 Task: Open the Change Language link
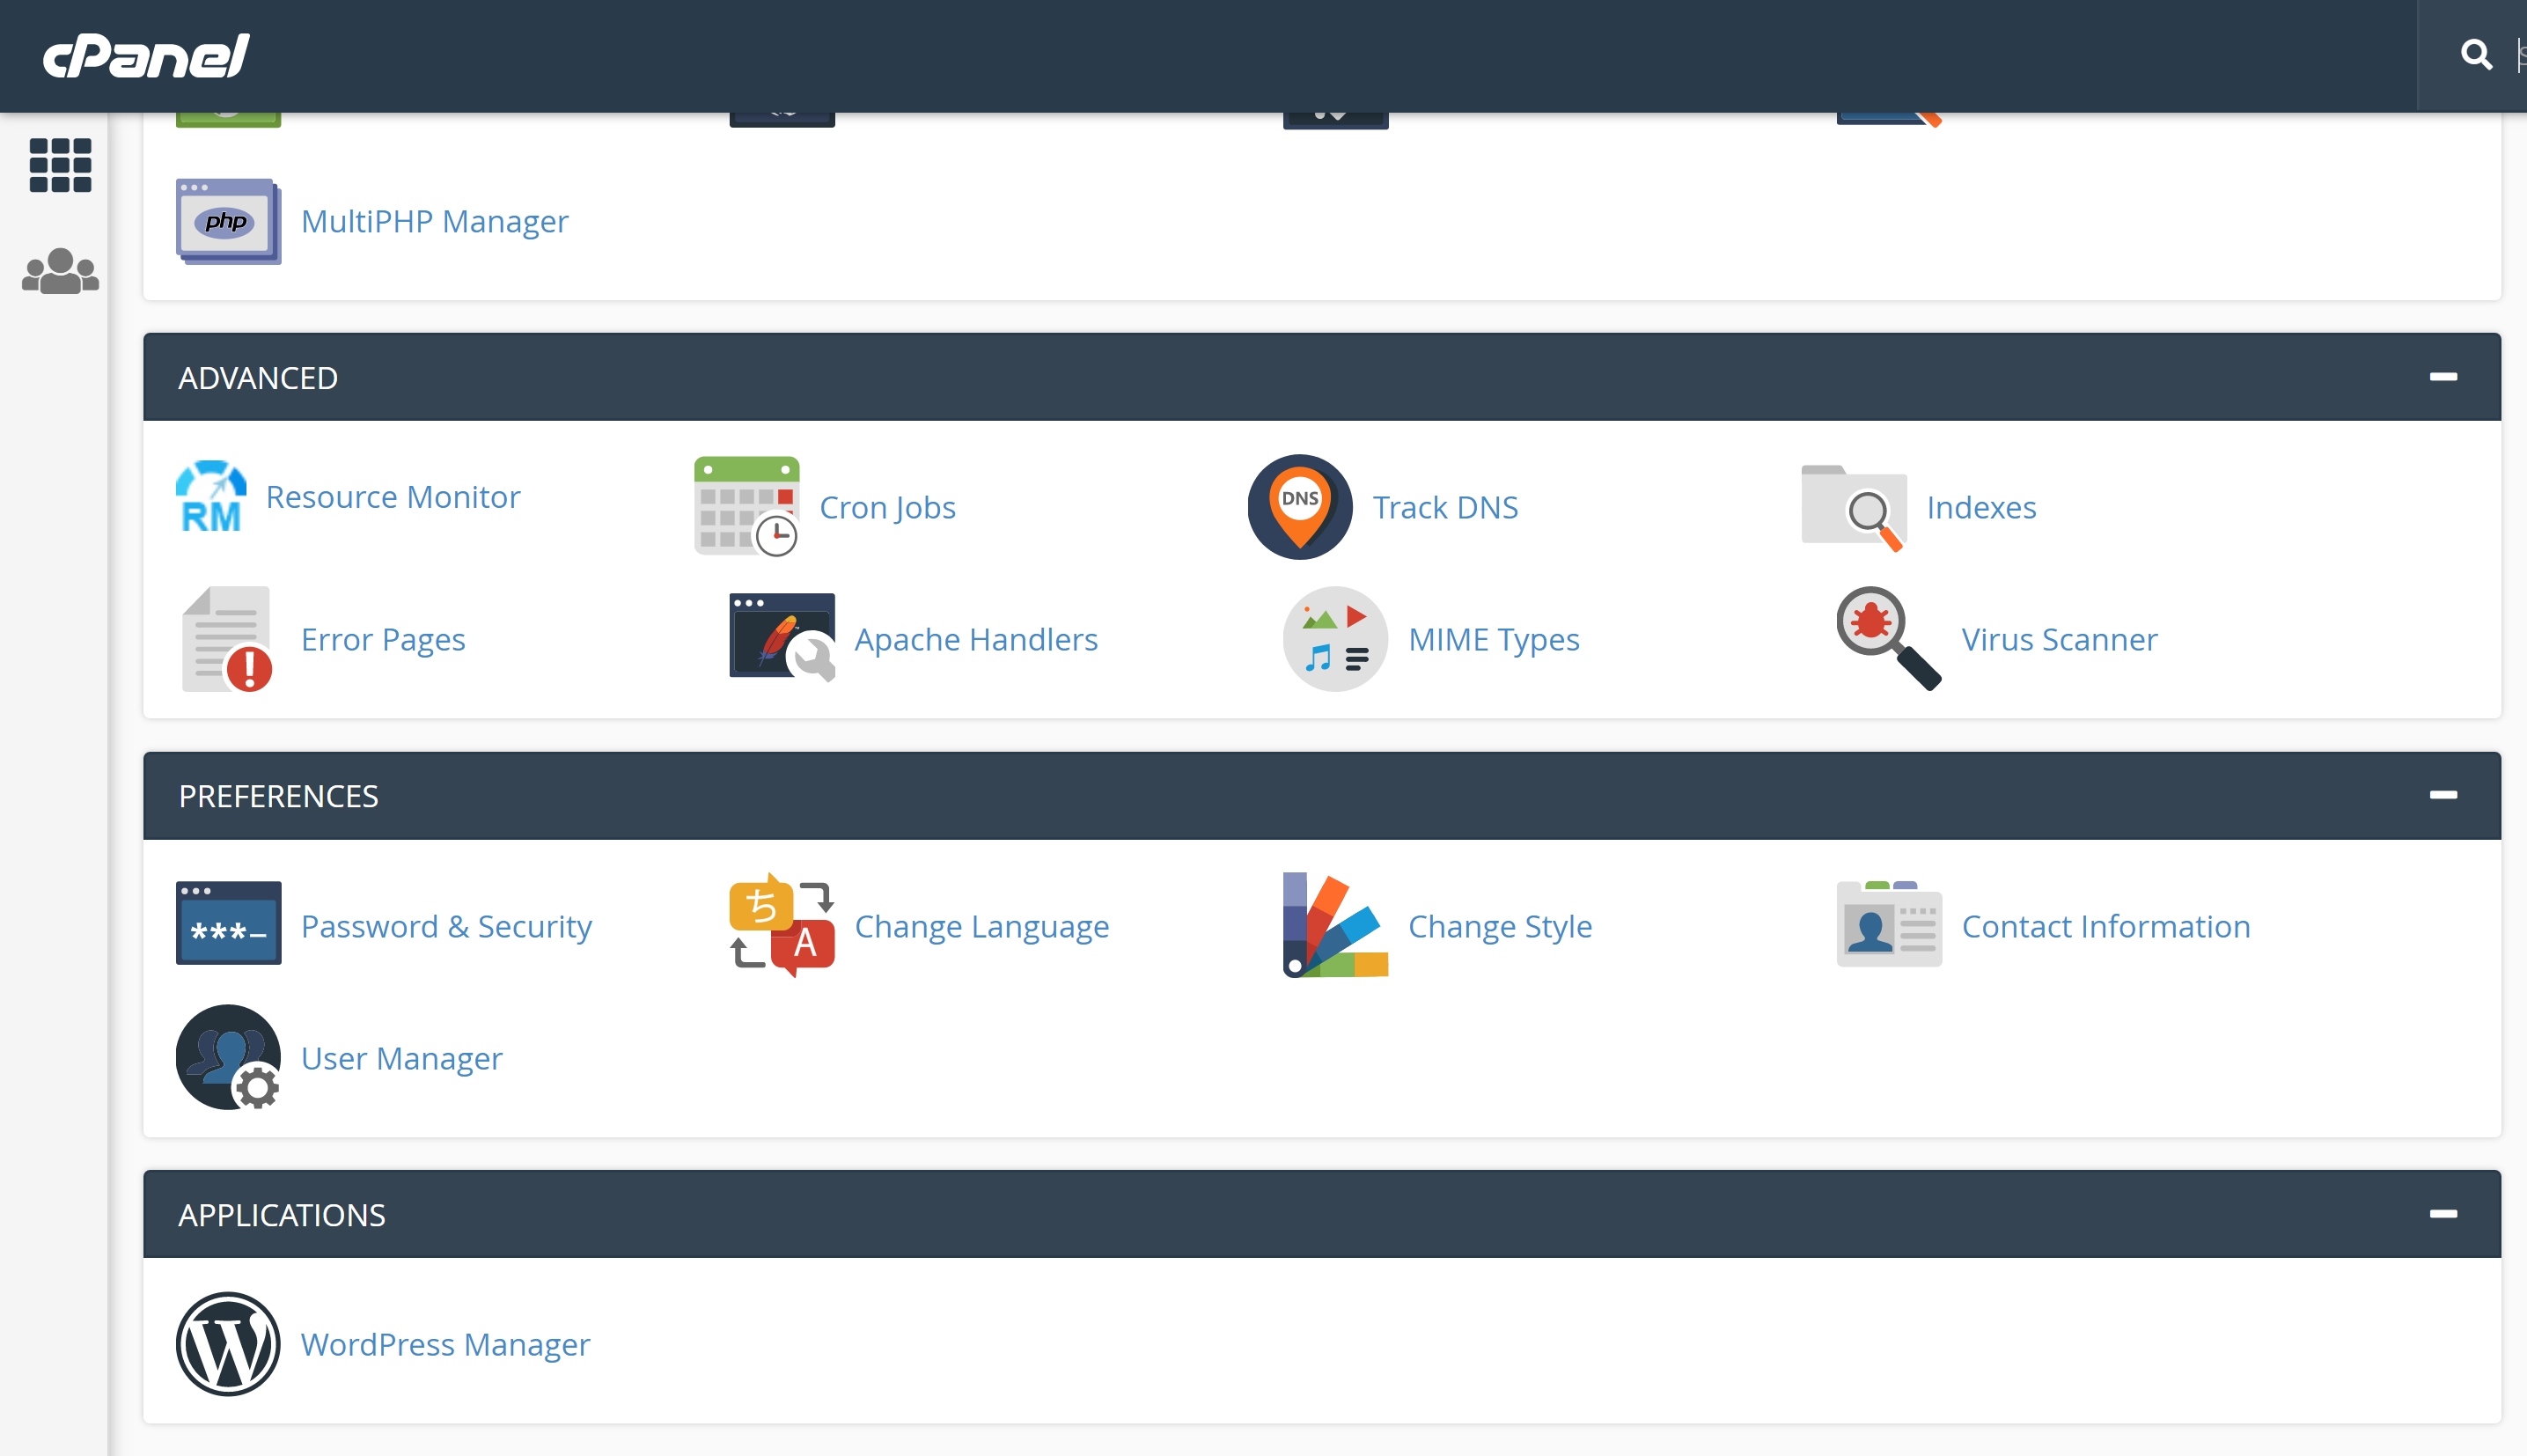coord(981,926)
